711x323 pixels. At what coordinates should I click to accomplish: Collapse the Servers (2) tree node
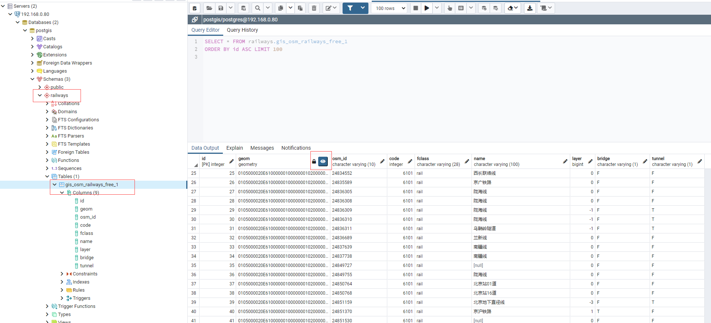3,6
